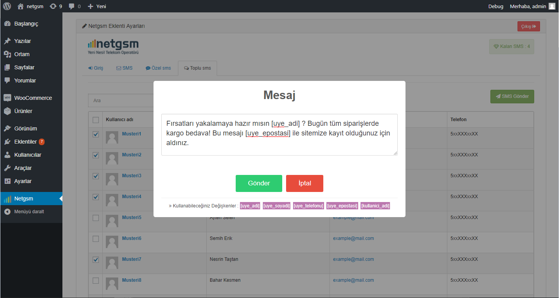
Task: Insert the [uye_telefonu] variable tag
Action: tap(309, 206)
